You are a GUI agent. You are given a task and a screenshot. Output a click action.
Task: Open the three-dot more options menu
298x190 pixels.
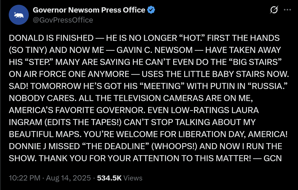(x=287, y=10)
